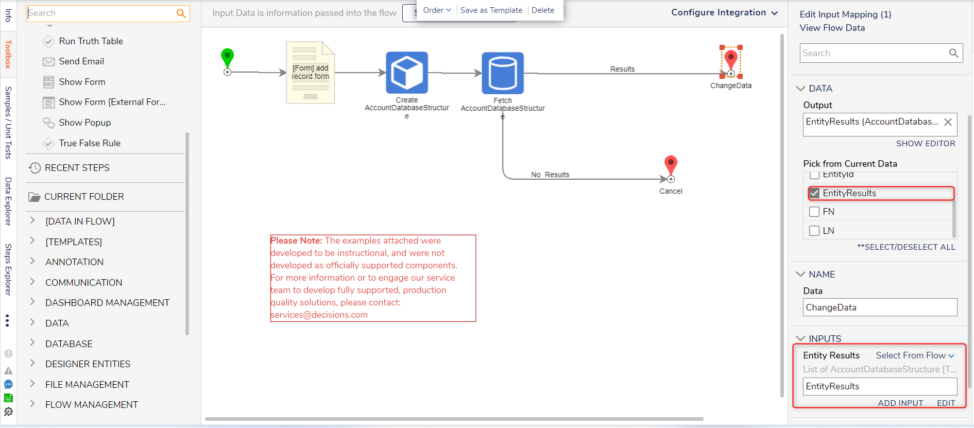Select the Show Form step icon

(48, 82)
